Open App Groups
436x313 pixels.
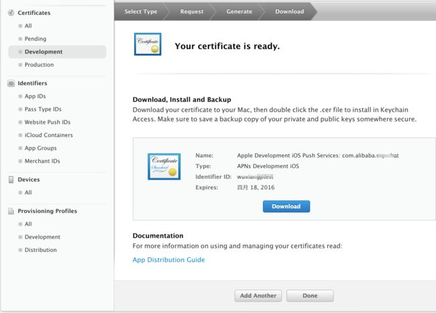pyautogui.click(x=40, y=148)
